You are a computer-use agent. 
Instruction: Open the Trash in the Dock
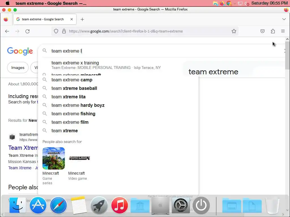[272, 205]
